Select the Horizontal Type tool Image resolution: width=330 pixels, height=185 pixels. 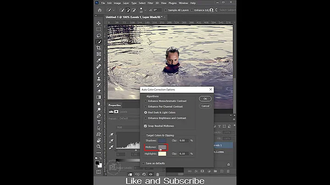click(x=99, y=122)
